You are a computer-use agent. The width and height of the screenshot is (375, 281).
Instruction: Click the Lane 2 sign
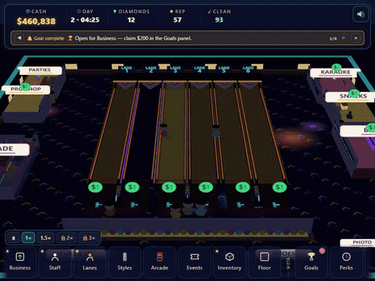click(151, 69)
